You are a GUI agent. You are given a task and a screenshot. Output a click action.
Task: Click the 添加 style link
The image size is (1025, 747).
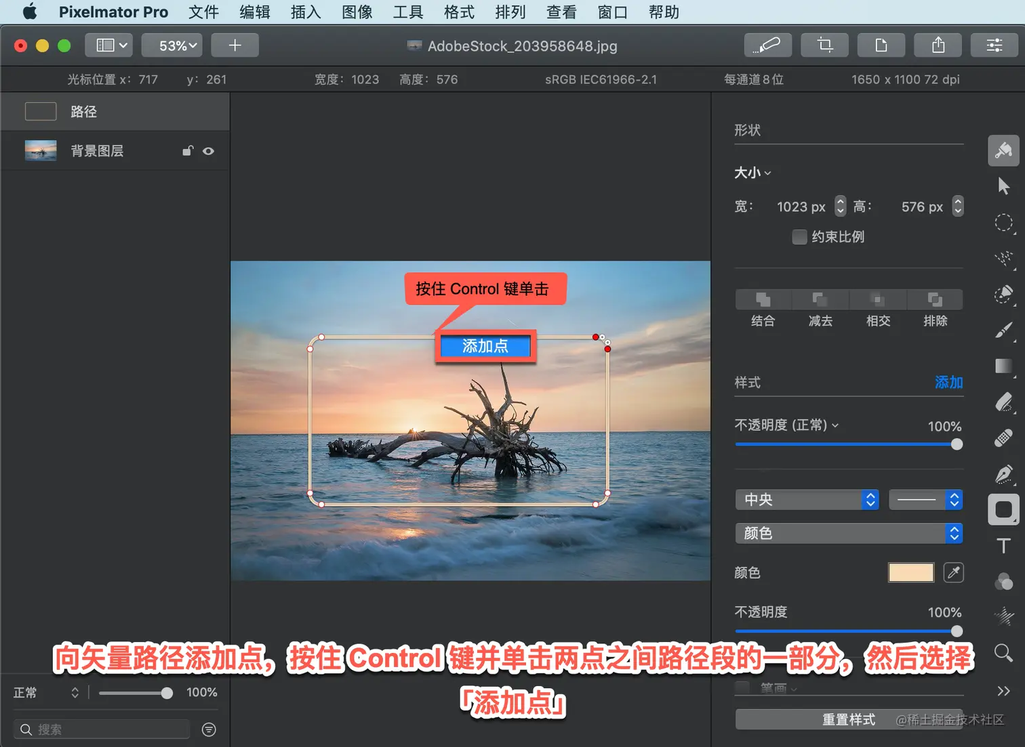coord(948,382)
